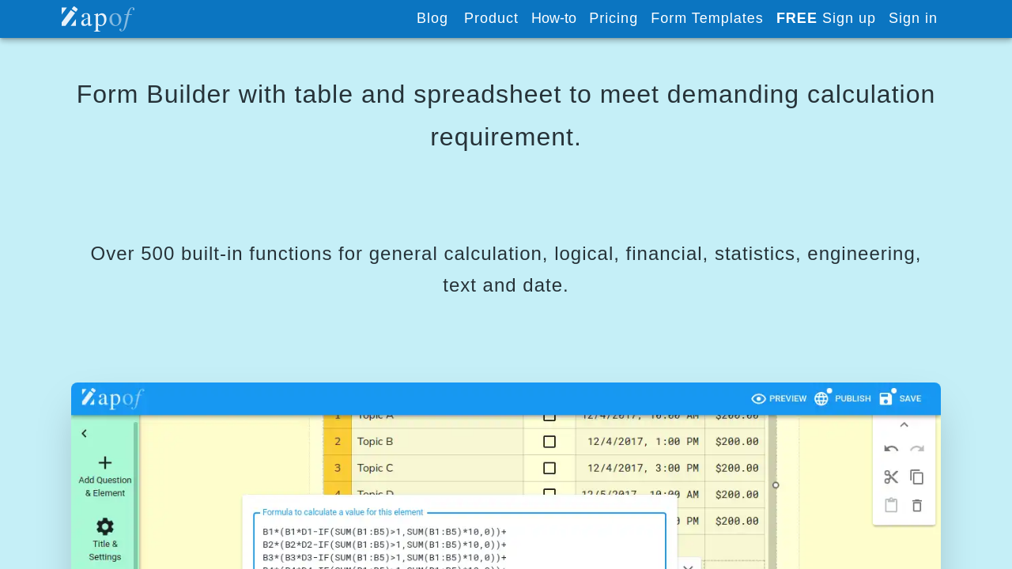Image resolution: width=1012 pixels, height=569 pixels.
Task: Click the FREE Sign up link
Action: (x=825, y=18)
